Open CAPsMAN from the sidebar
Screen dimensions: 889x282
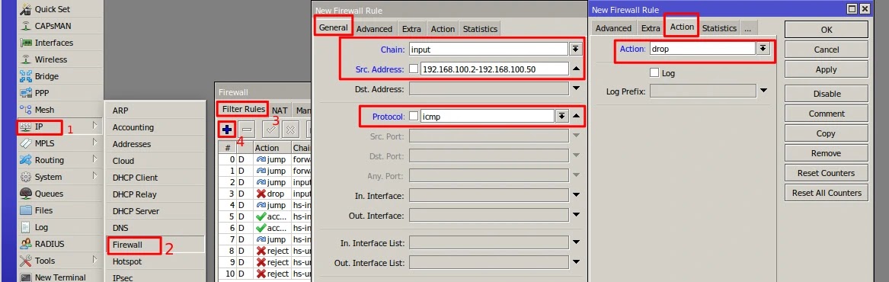(53, 26)
